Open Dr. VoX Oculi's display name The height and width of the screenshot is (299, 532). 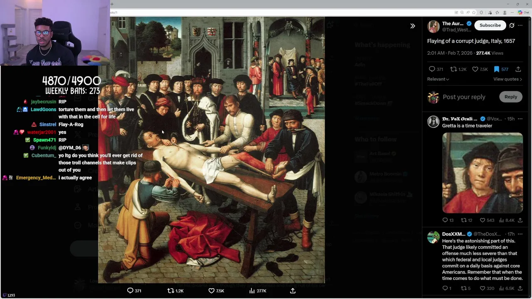[460, 119]
